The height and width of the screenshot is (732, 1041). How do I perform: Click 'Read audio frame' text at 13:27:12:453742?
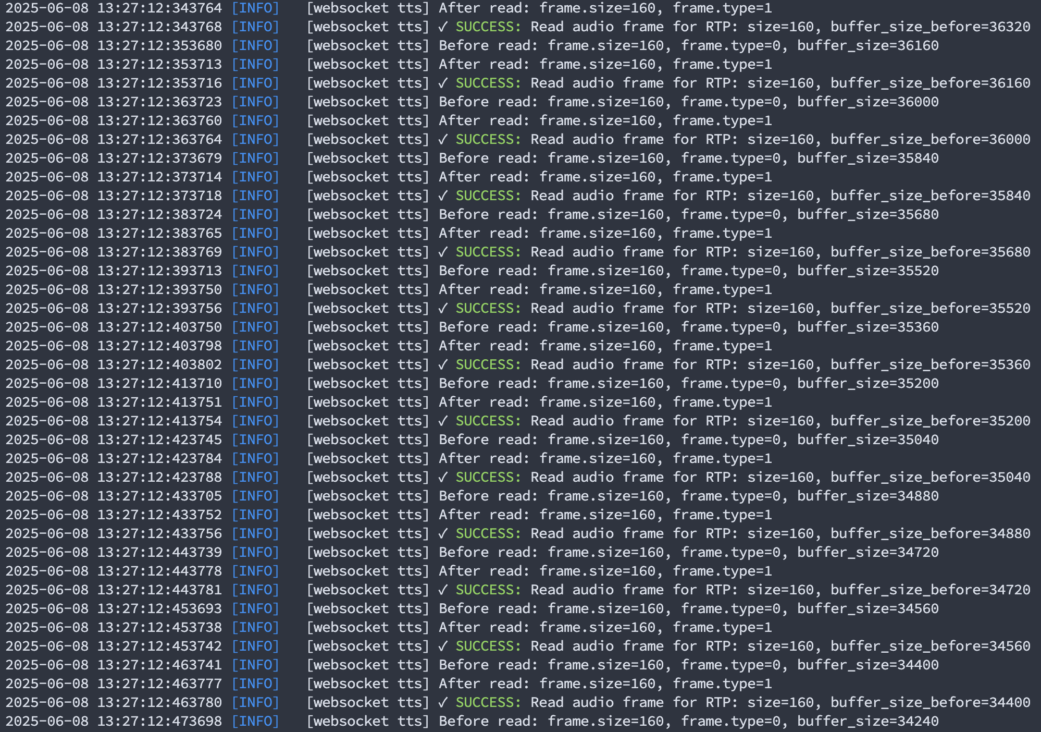click(x=597, y=646)
